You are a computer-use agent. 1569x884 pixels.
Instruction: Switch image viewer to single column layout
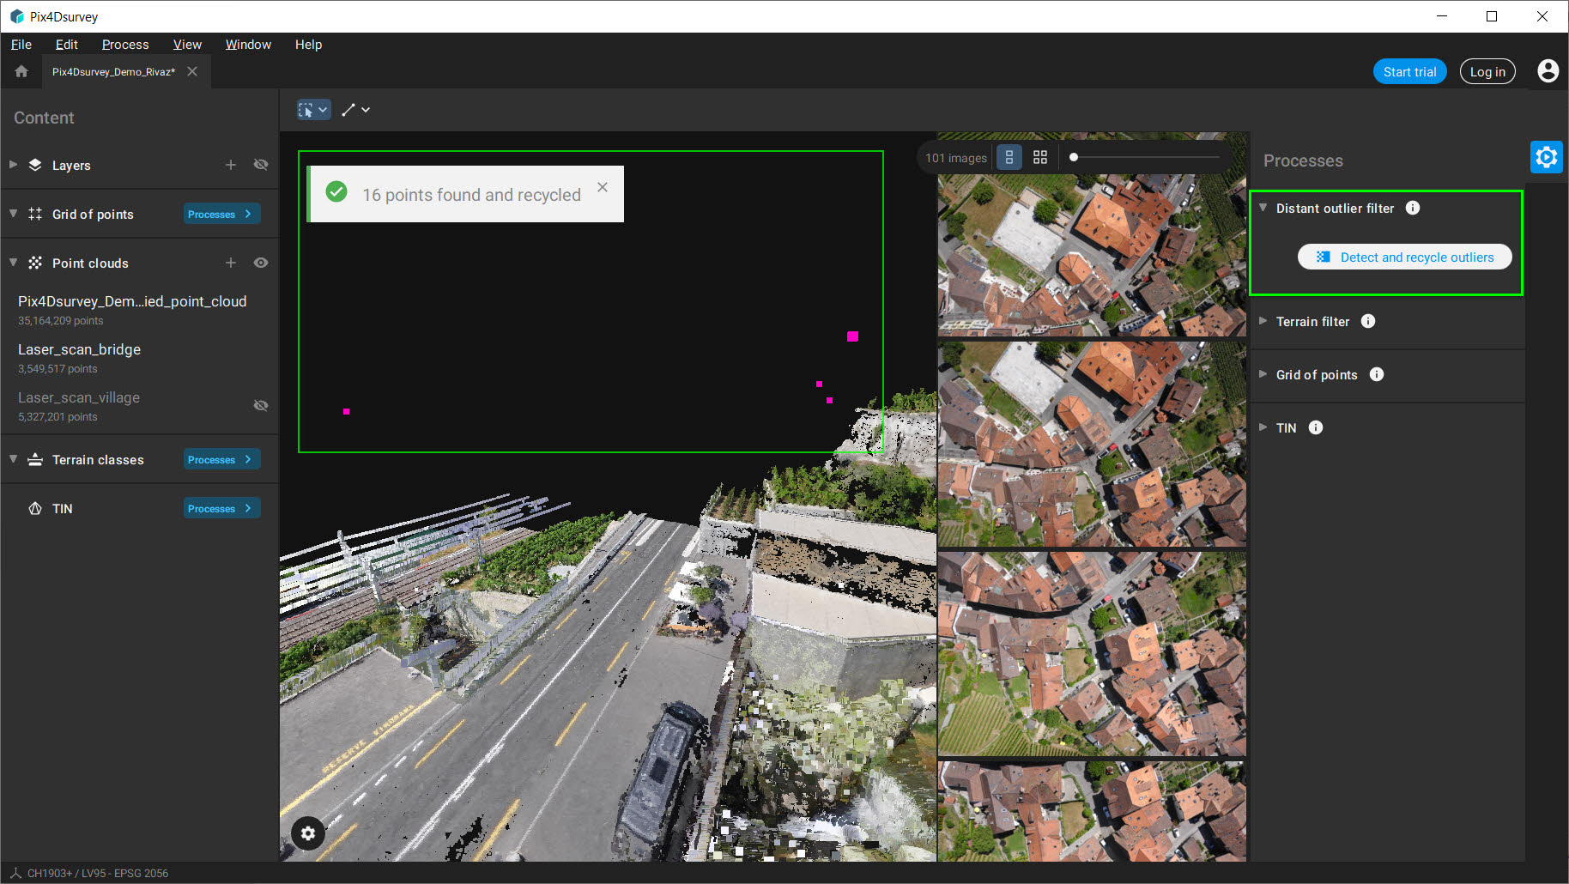tap(1009, 157)
